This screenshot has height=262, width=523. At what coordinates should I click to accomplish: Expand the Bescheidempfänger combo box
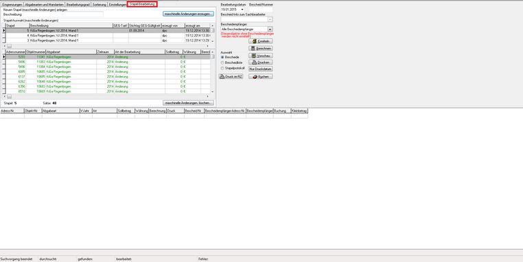270,29
